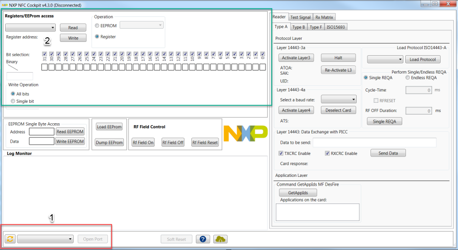This screenshot has width=458, height=250.
Task: Open the blue help question mark icon
Action: point(203,239)
